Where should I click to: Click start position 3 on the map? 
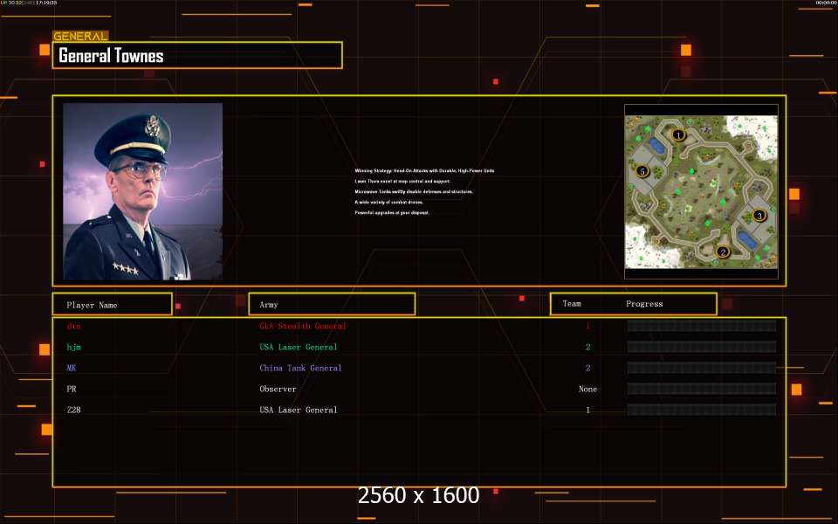[x=759, y=215]
